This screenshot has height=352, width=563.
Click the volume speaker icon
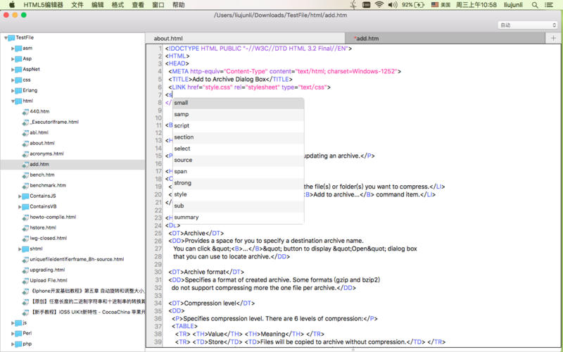393,5
